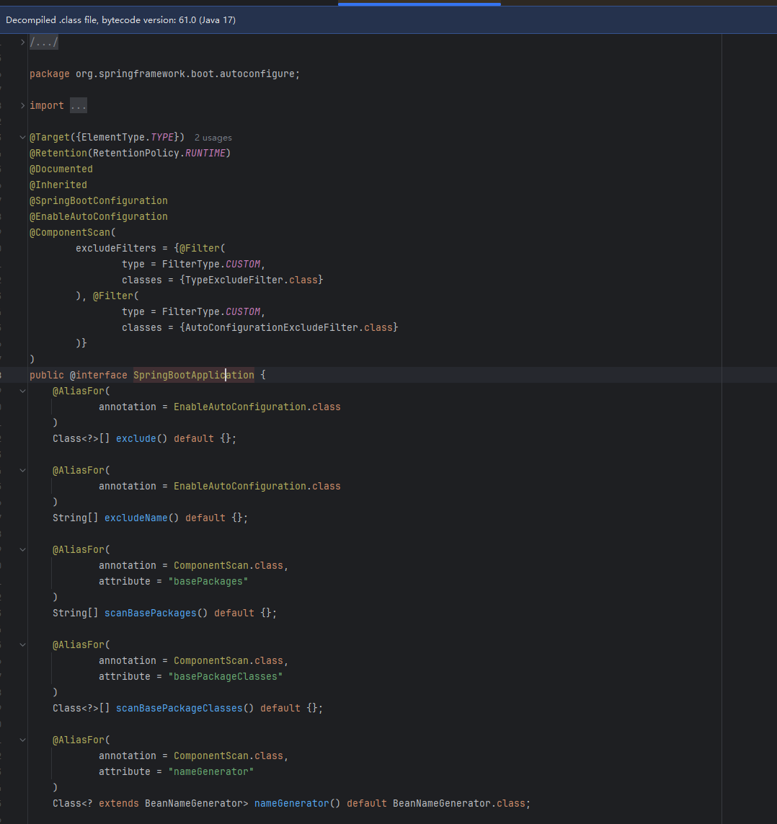Click the scanBasePackages() method name
Viewport: 777px width, 824px height.
150,613
